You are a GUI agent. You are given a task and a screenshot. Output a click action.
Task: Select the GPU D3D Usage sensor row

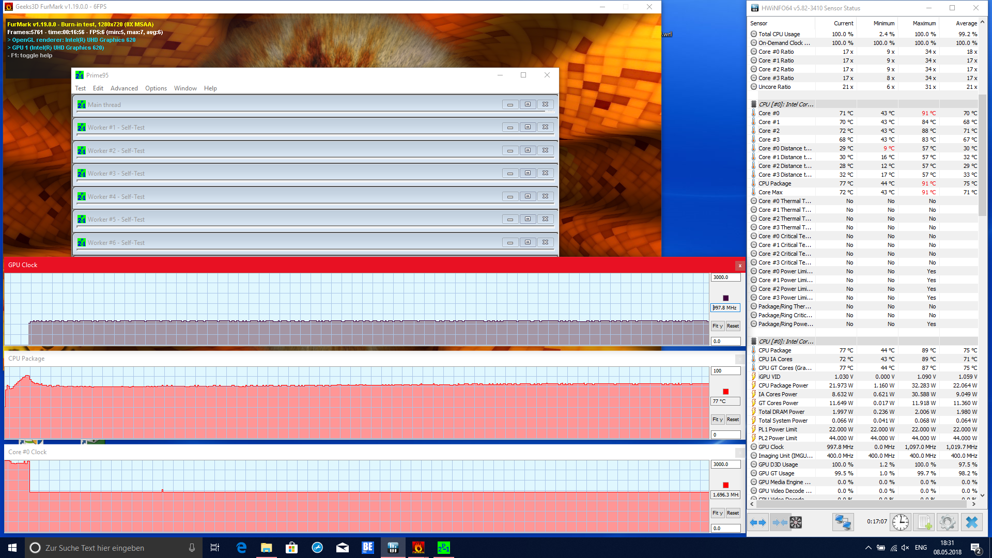tap(864, 464)
